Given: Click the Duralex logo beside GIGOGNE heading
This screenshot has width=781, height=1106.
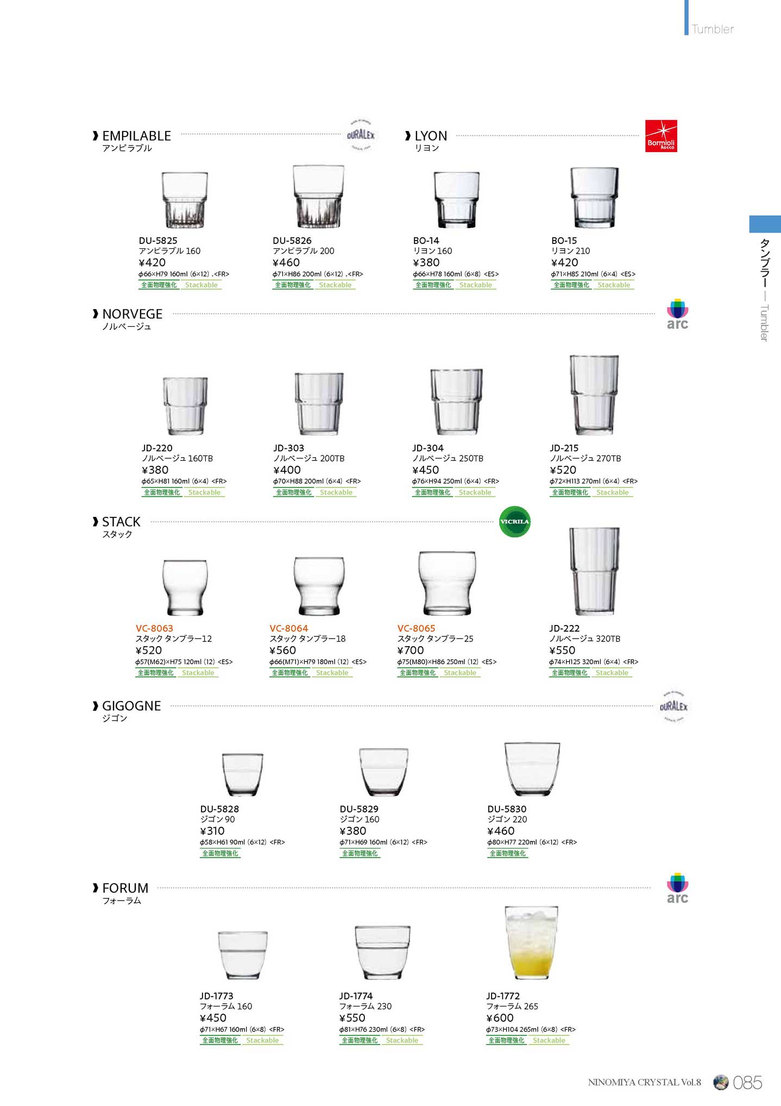Looking at the screenshot, I should (x=673, y=707).
